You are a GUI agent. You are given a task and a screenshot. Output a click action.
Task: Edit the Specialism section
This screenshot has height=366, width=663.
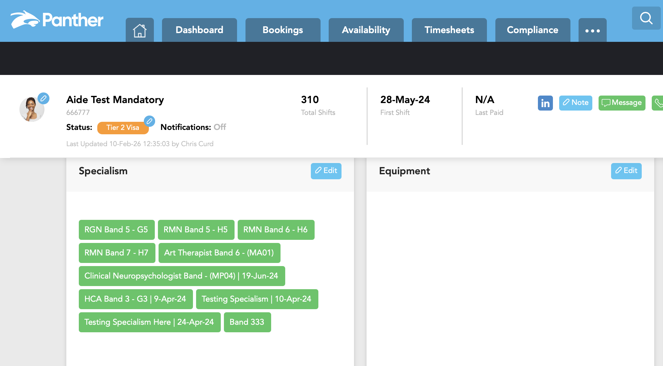click(x=326, y=171)
